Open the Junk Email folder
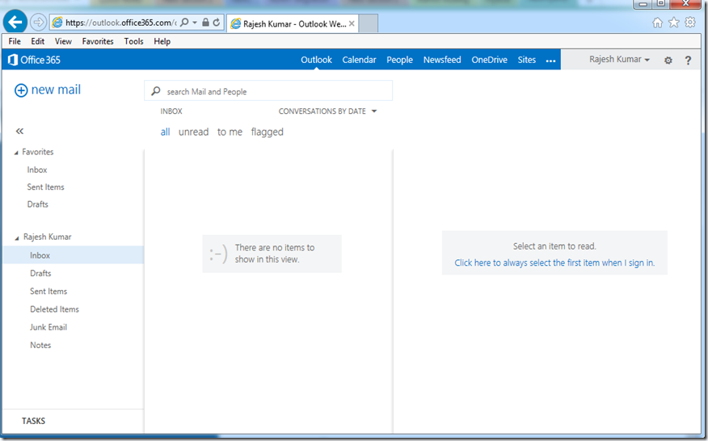Screen dimensions: 708x441 point(48,327)
